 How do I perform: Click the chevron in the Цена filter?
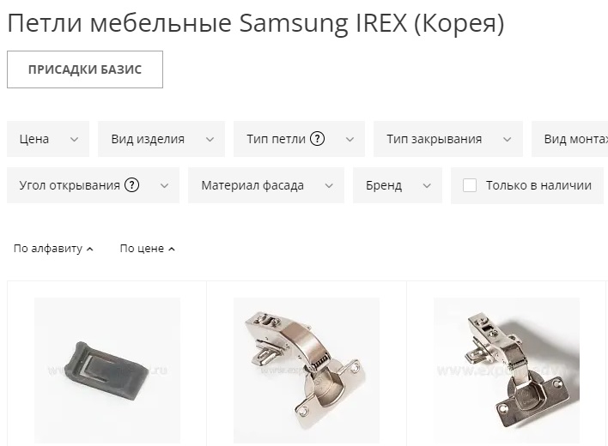(x=74, y=139)
